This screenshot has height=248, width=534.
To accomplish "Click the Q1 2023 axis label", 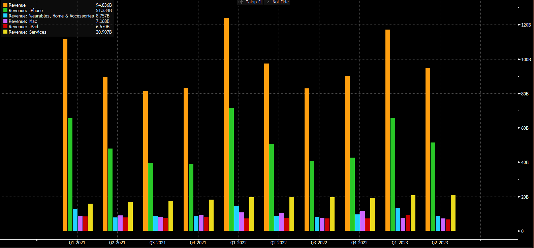I will (x=400, y=243).
